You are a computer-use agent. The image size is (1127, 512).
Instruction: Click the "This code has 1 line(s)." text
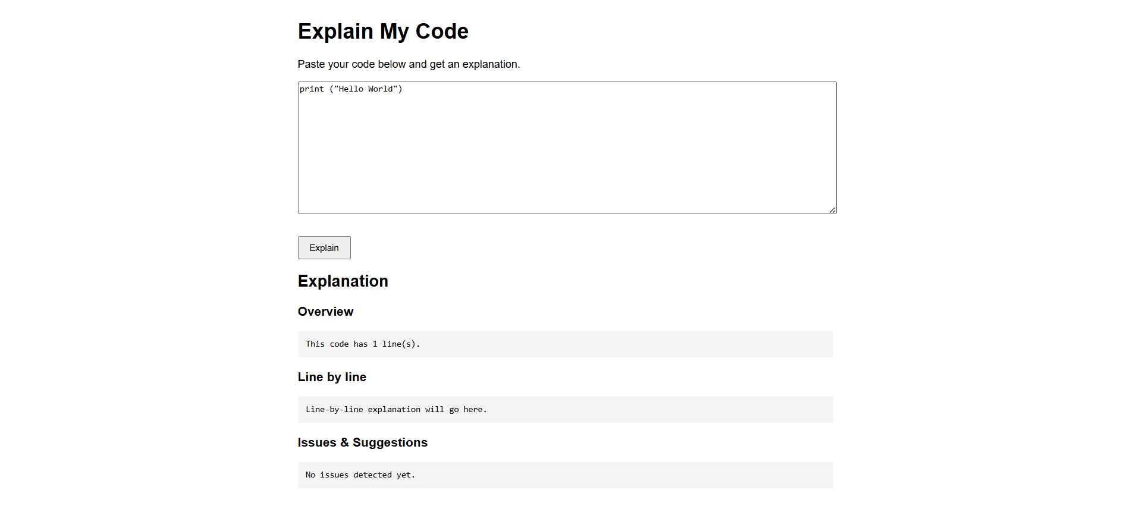363,344
